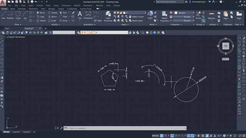Open the command line history dropdown

coord(185,128)
